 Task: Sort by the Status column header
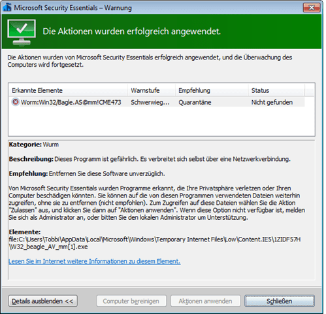pyautogui.click(x=276, y=90)
